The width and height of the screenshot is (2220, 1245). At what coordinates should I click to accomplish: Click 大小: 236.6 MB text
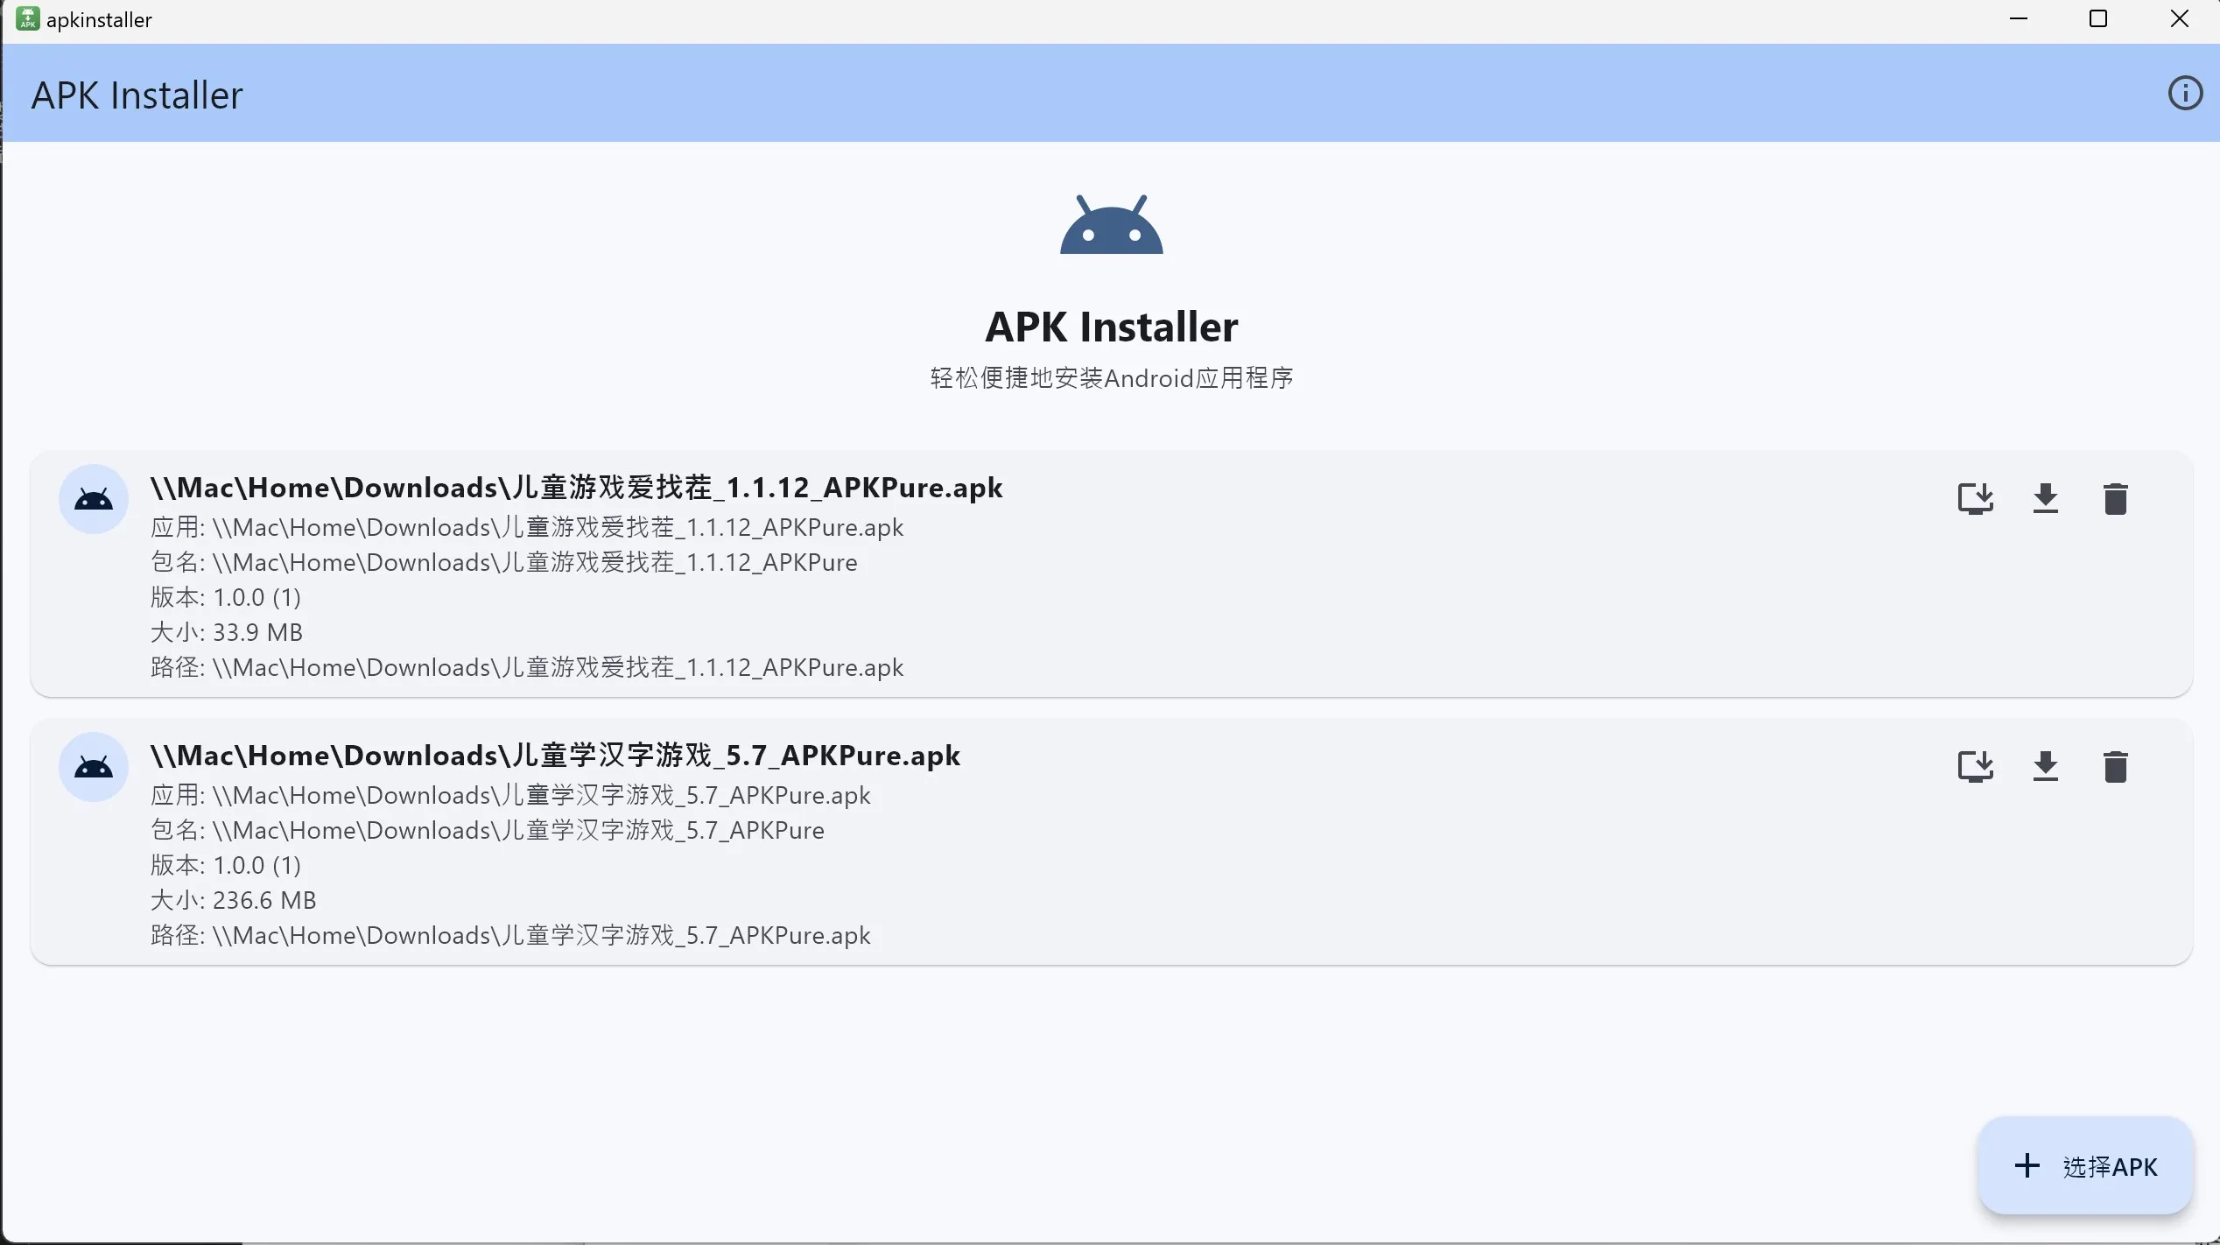click(233, 900)
